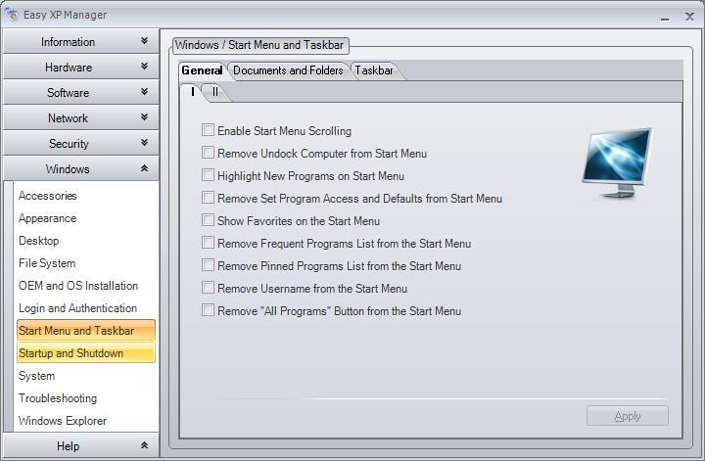Select sub-tab I
This screenshot has height=461, width=705.
pyautogui.click(x=193, y=92)
